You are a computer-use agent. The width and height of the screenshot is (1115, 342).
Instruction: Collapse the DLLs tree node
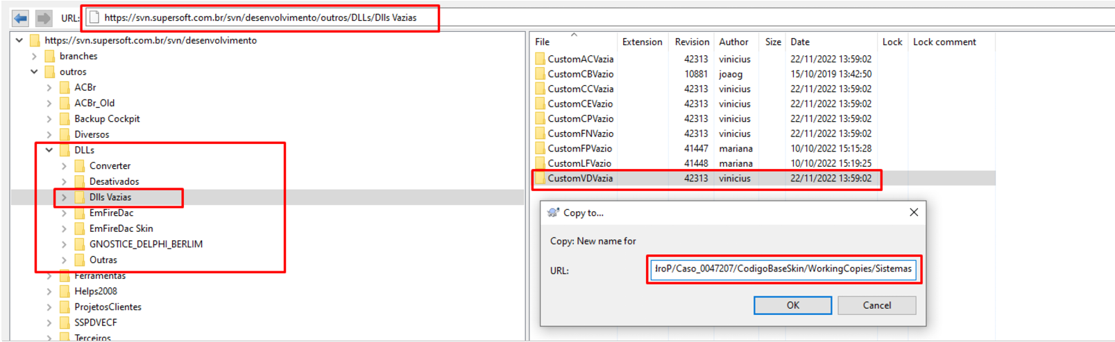[x=49, y=150]
